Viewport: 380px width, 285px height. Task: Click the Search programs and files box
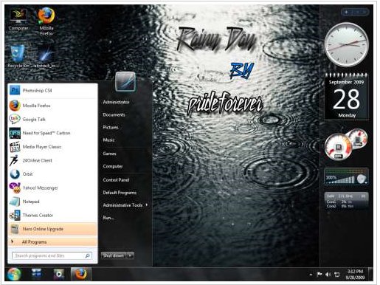click(x=52, y=255)
